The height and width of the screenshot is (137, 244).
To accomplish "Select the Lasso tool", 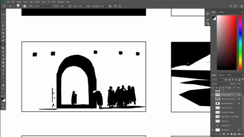I will click(3, 22).
